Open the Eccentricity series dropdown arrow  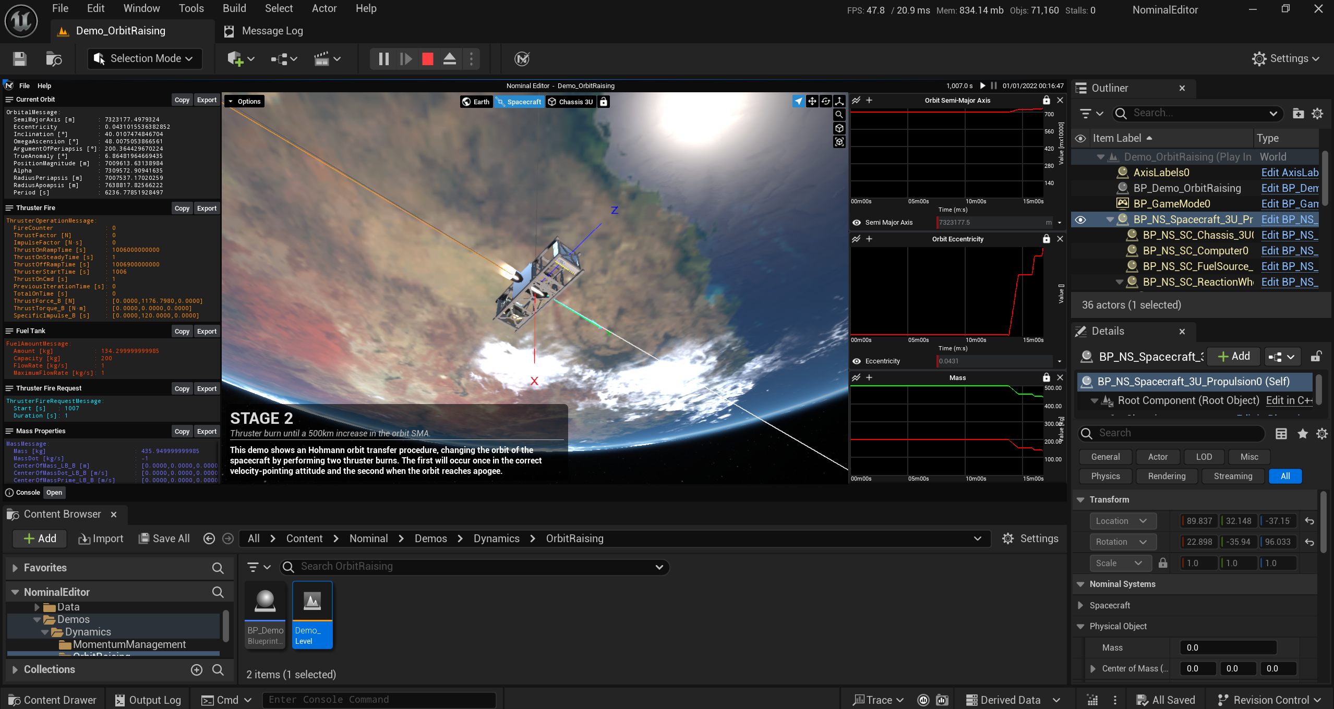1059,361
